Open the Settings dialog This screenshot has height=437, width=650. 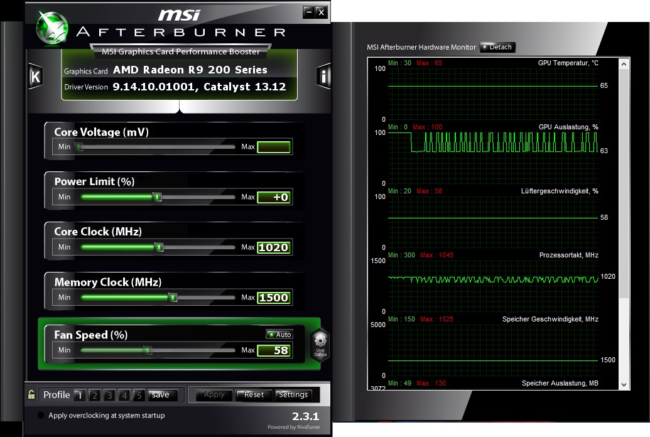293,395
